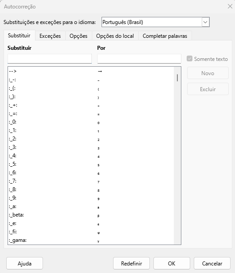Viewport: 235px width, 273px height.
Task: Click the Cancelar button
Action: pos(212,263)
